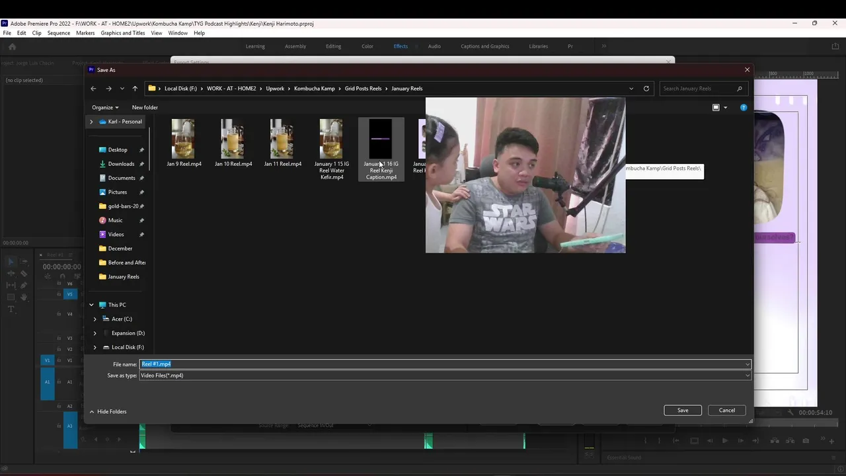Refresh the January Reels folder view
The image size is (846, 476).
pos(646,89)
